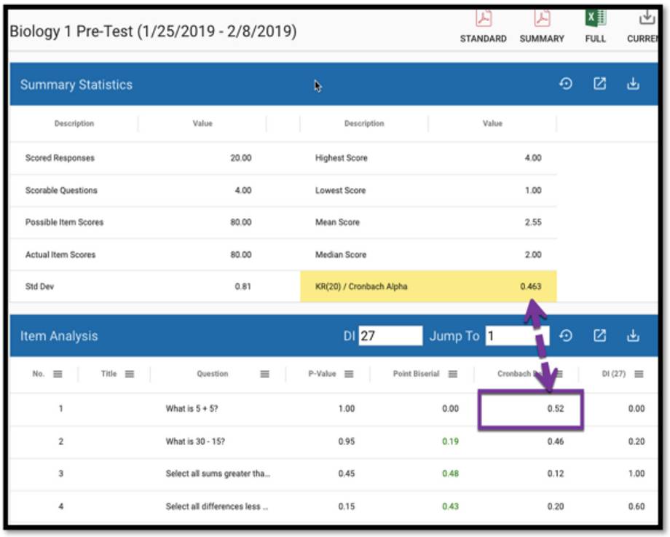Open the Question column menu
The width and height of the screenshot is (670, 537).
tap(265, 375)
